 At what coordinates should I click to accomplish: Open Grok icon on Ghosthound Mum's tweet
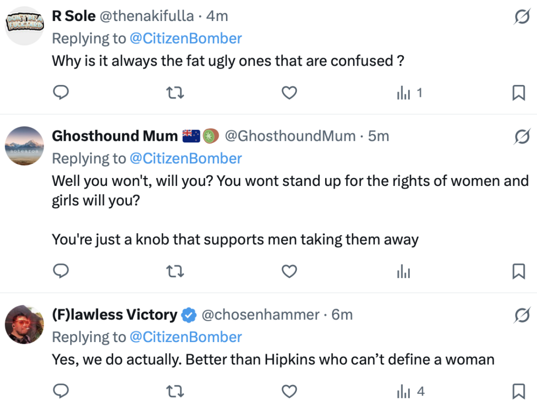tap(521, 138)
